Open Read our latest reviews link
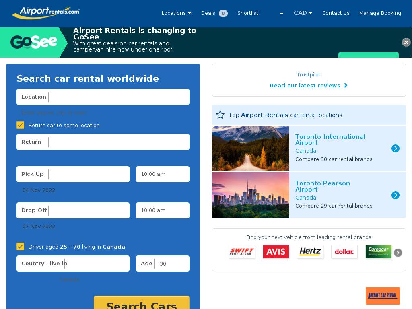Viewport: 412px width, 309px height. pyautogui.click(x=309, y=85)
